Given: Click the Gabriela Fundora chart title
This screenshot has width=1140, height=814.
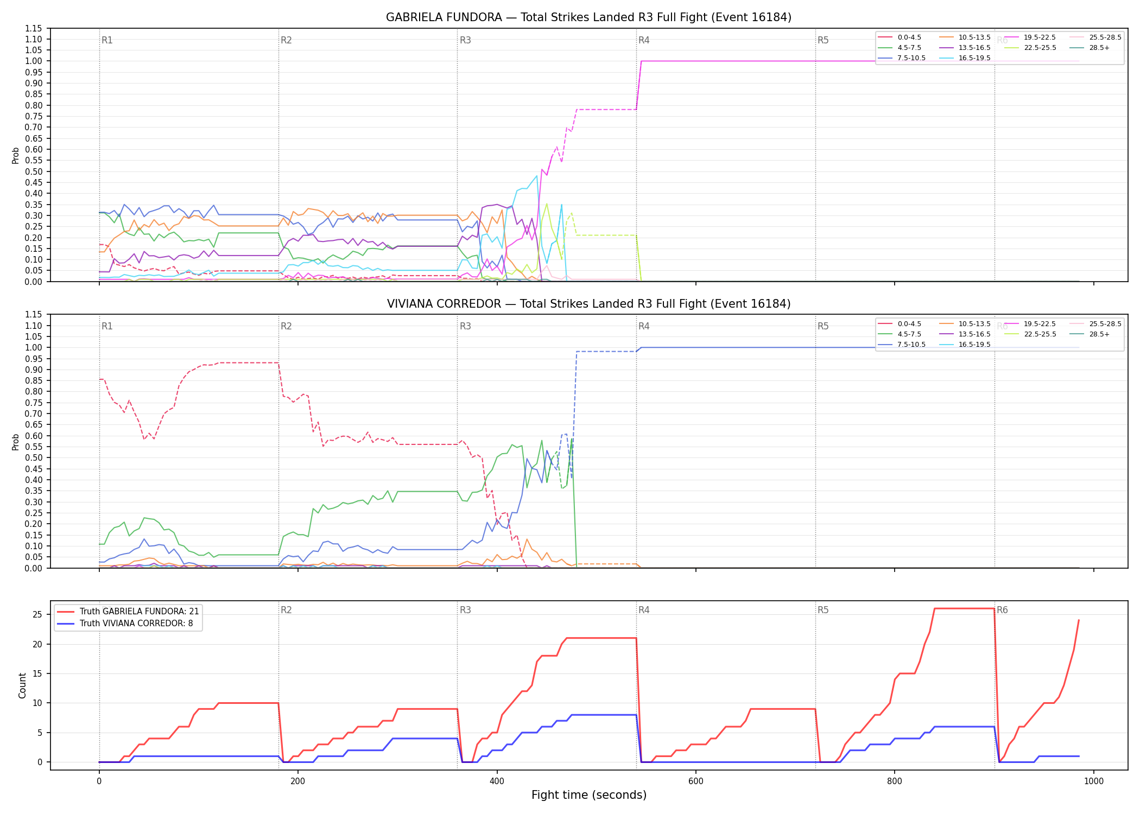Looking at the screenshot, I should click(x=588, y=17).
